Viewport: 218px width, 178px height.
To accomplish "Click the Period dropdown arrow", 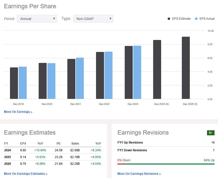I will coord(54,19).
